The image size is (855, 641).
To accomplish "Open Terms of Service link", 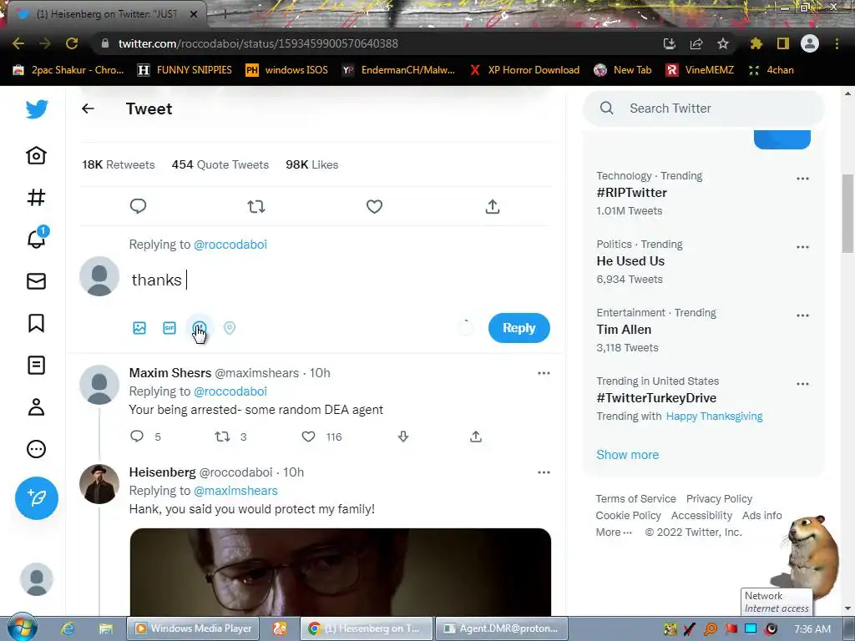I will (x=635, y=499).
